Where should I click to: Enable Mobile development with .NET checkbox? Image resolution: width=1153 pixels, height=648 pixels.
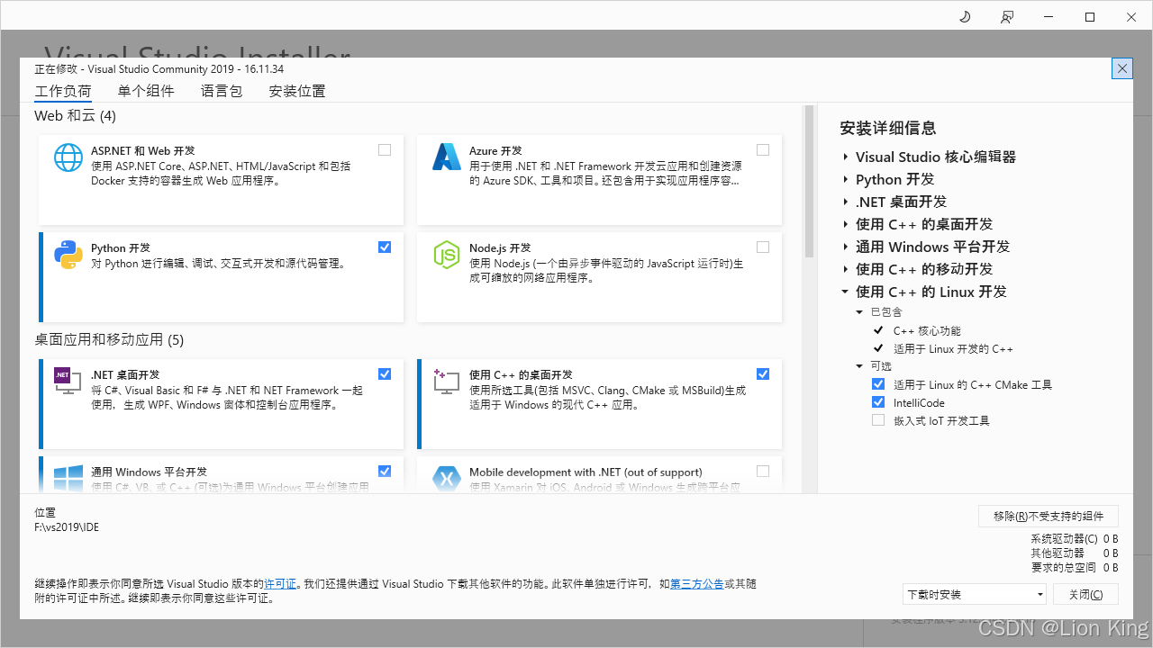click(x=763, y=471)
